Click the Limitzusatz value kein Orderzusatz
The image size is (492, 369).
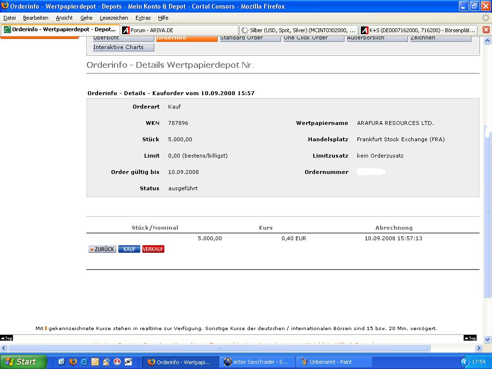380,156
